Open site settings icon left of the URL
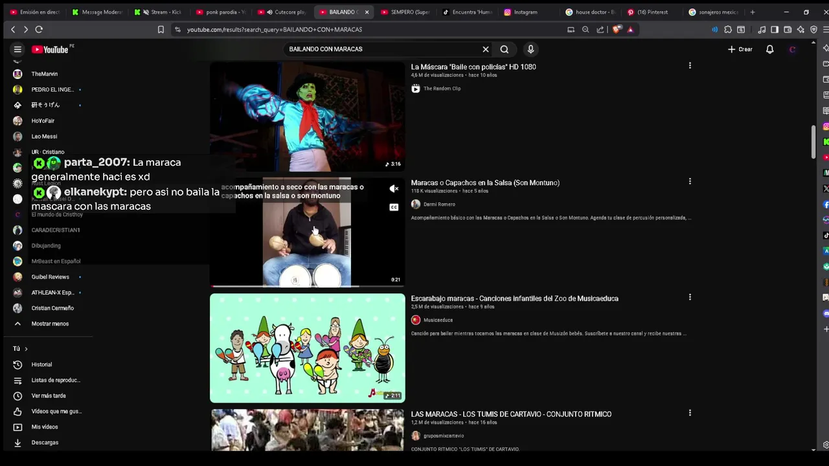829x466 pixels. pos(177,29)
